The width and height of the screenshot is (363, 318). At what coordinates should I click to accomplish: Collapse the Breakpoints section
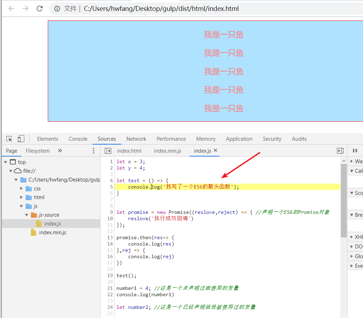coord(351,215)
